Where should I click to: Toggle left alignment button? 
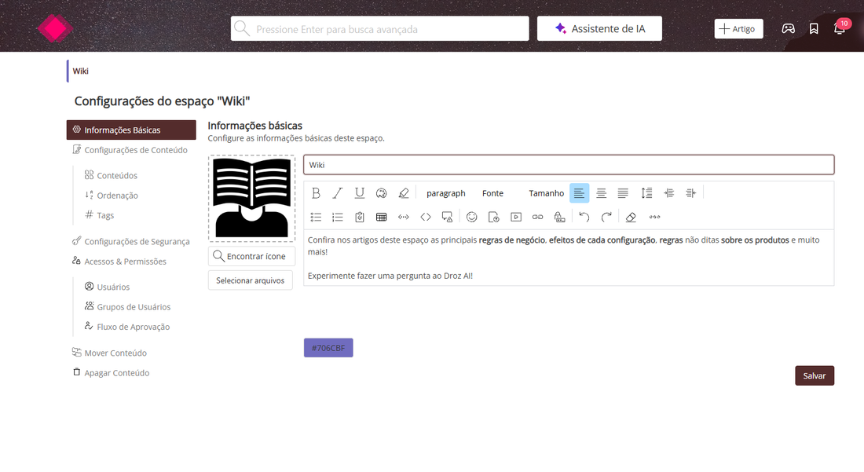point(579,193)
